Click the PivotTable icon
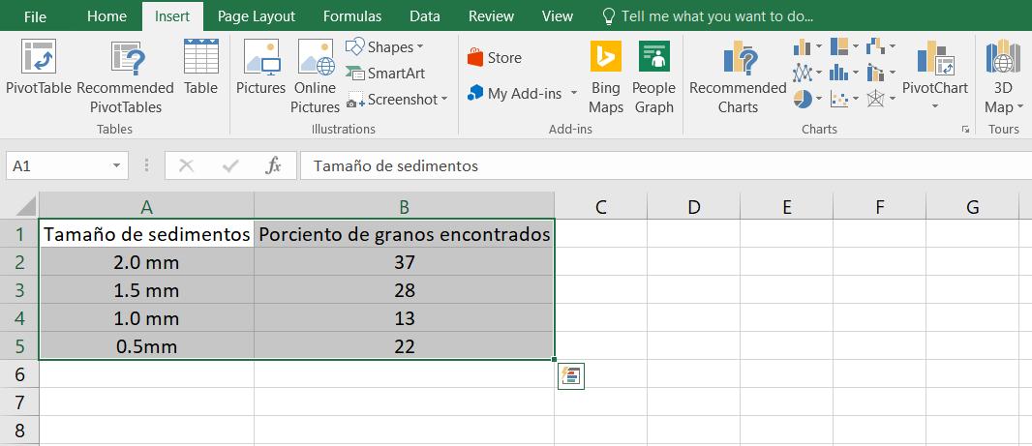The height and width of the screenshot is (446, 1032). pyautogui.click(x=39, y=58)
